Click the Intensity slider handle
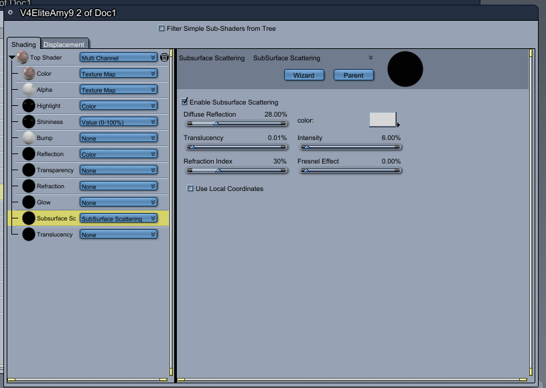 (307, 147)
